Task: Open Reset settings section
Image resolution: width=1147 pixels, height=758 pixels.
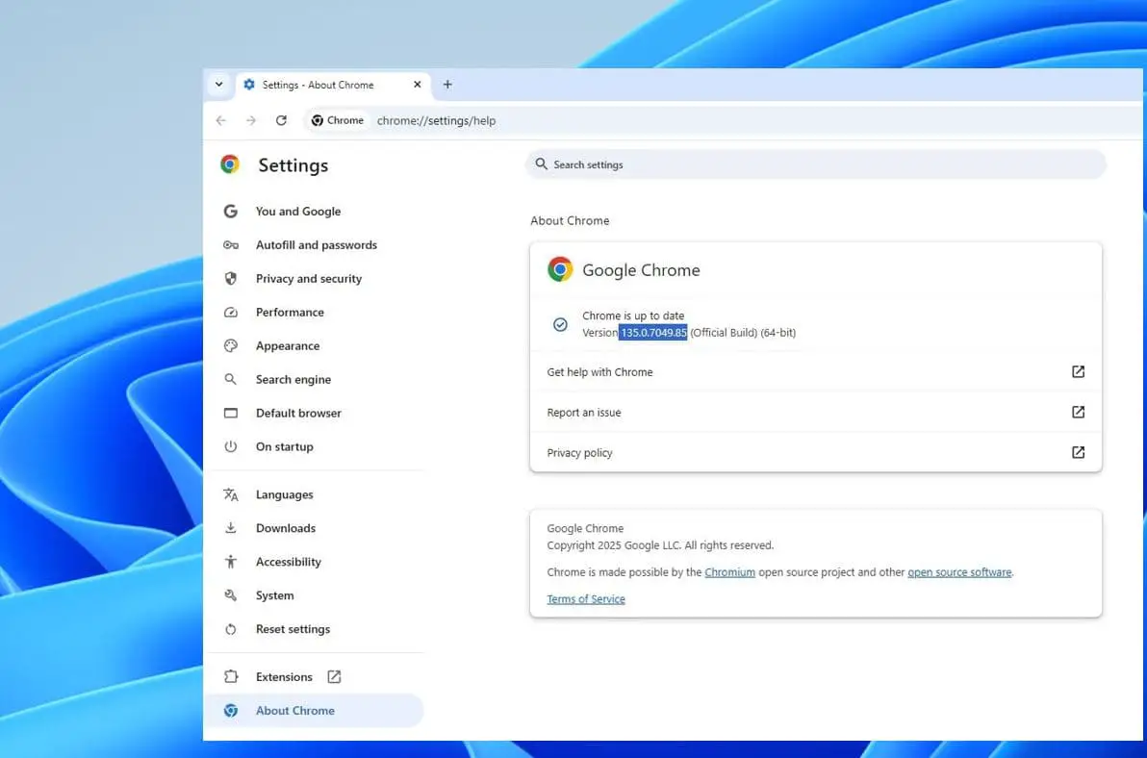Action: [x=293, y=629]
